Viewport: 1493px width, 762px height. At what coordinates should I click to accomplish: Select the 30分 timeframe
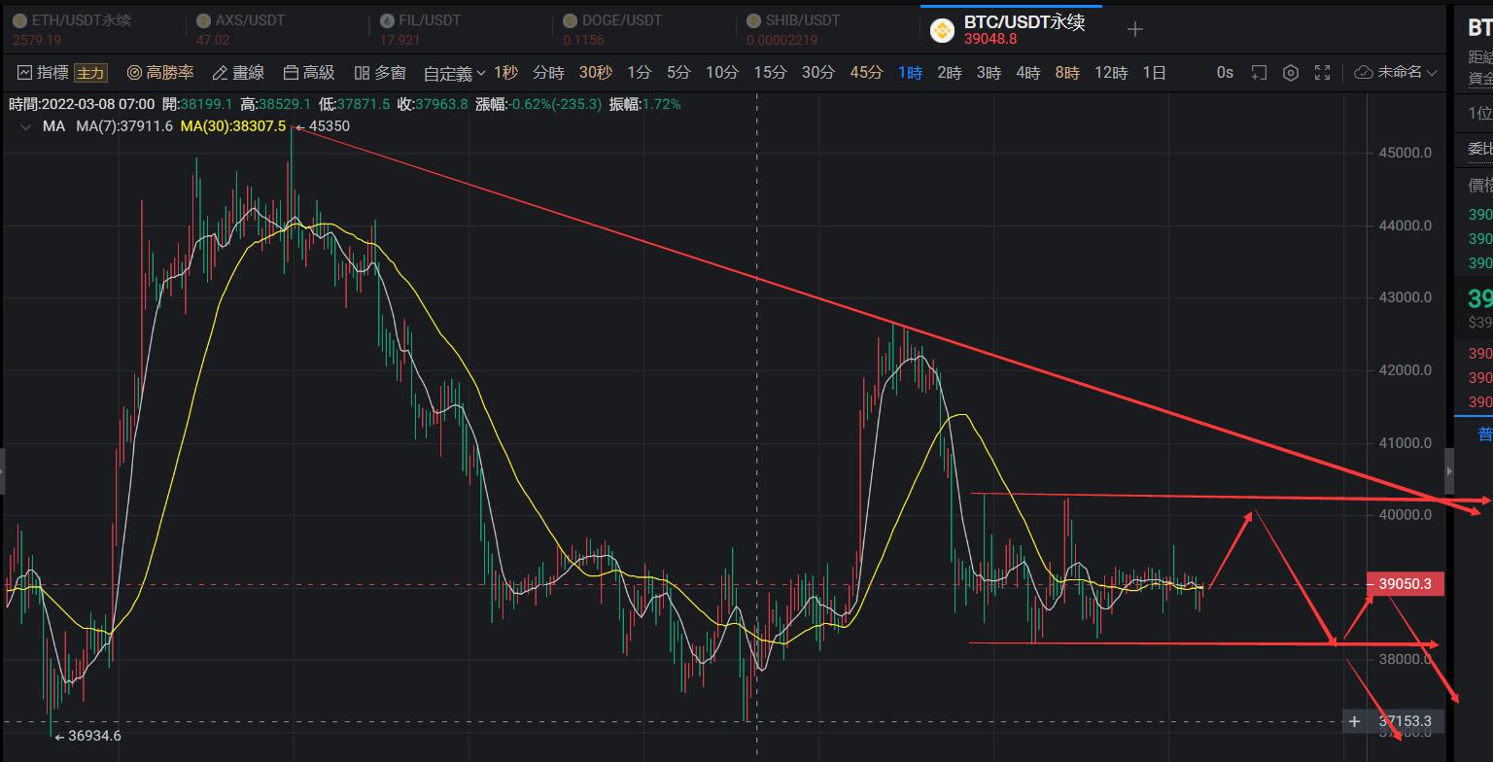click(818, 73)
